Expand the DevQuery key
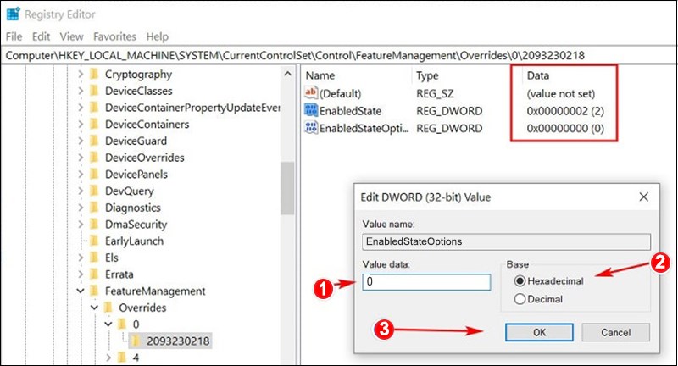 pos(81,191)
